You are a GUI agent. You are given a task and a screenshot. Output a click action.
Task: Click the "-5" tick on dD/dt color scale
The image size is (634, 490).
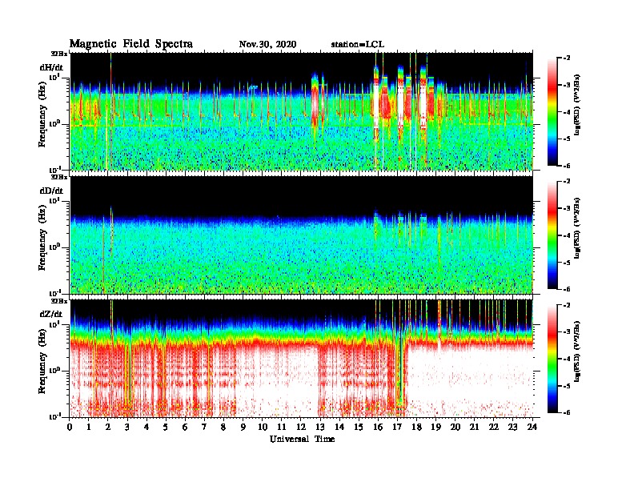pyautogui.click(x=567, y=263)
